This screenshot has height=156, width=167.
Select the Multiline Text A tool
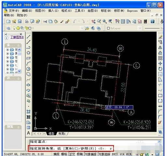point(28,133)
